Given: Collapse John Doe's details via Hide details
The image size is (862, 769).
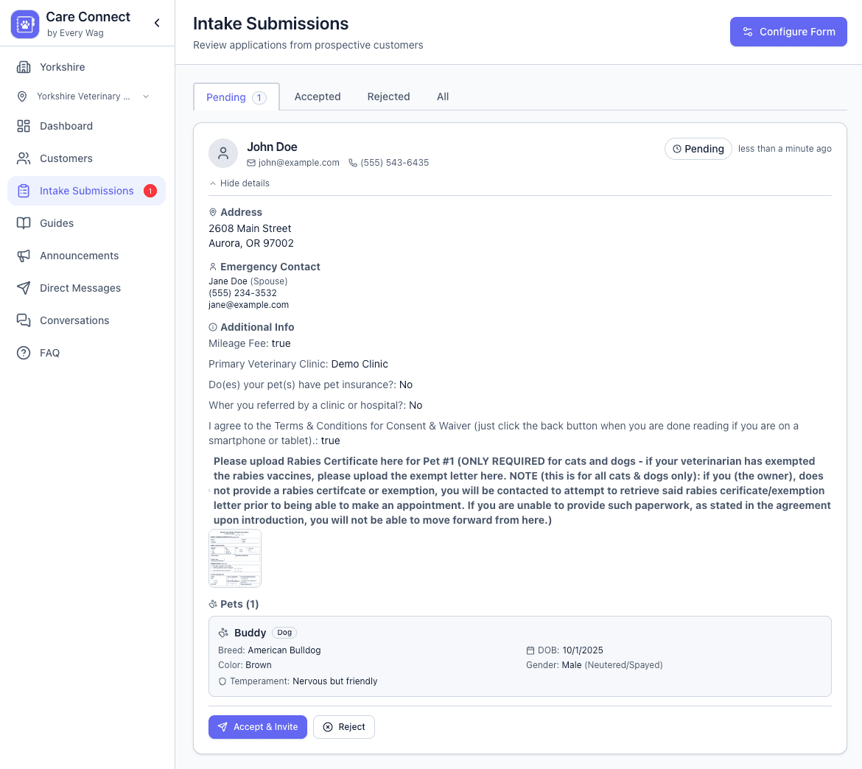Looking at the screenshot, I should click(x=239, y=183).
